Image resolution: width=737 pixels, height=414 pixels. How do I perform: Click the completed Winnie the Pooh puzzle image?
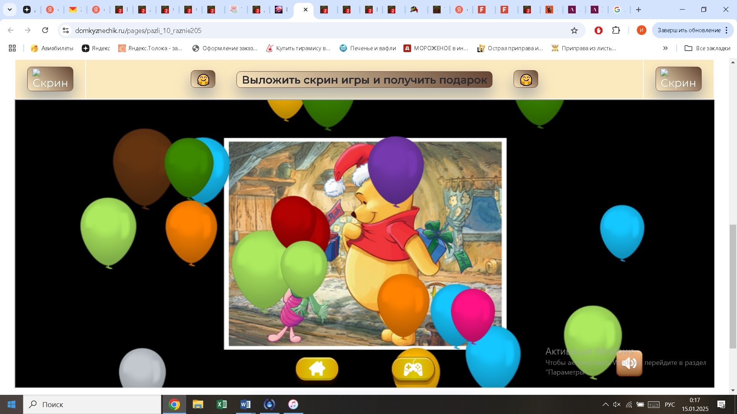365,244
